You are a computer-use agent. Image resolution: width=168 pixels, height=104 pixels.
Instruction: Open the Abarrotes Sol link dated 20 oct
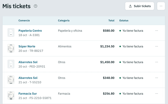(x=28, y=62)
